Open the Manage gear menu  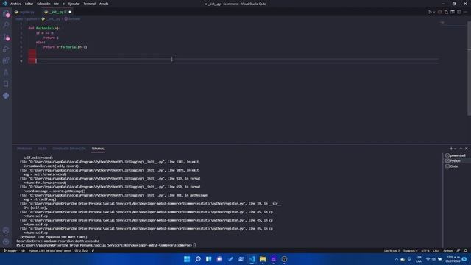click(6, 242)
